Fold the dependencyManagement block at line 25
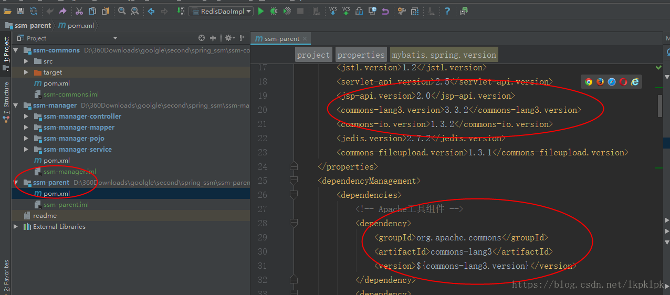 (x=294, y=181)
